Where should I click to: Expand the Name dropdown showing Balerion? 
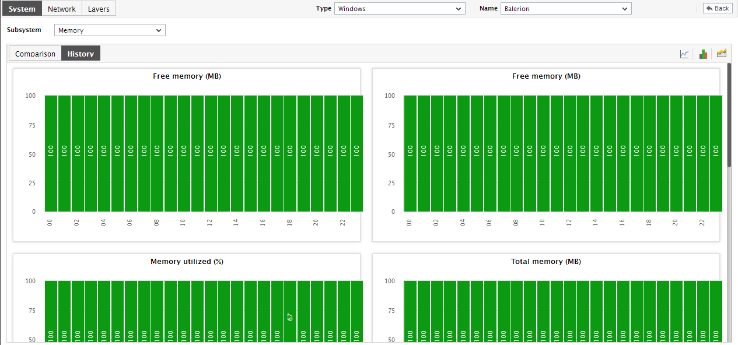pyautogui.click(x=566, y=9)
